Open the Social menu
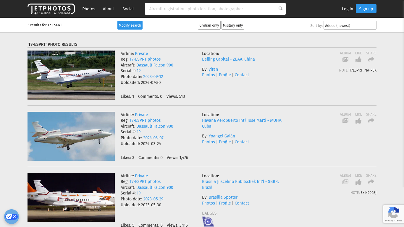 (128, 9)
